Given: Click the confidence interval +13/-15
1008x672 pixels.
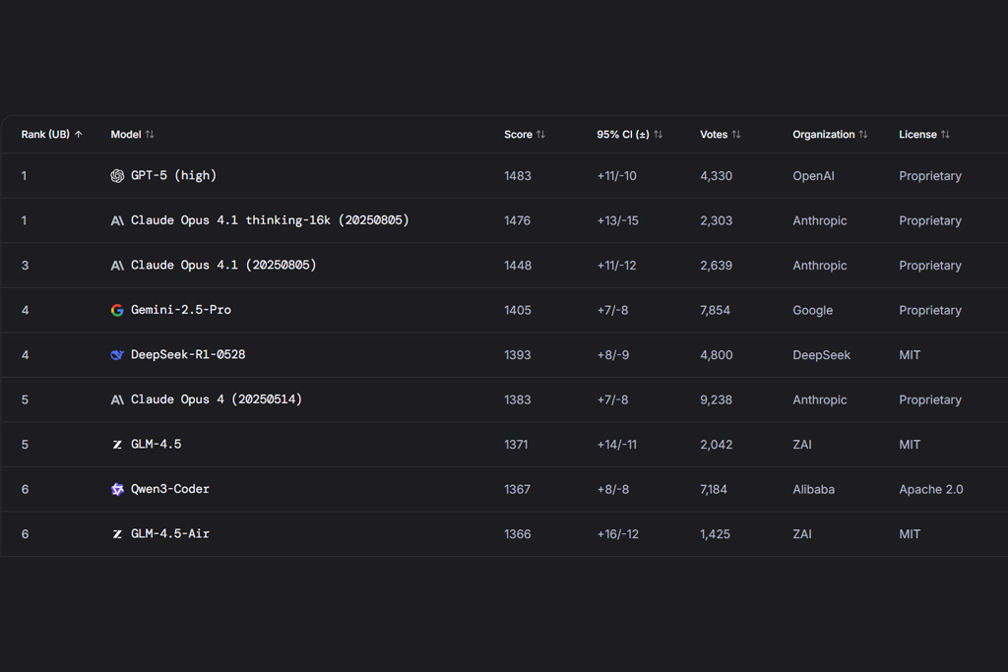Looking at the screenshot, I should coord(618,221).
